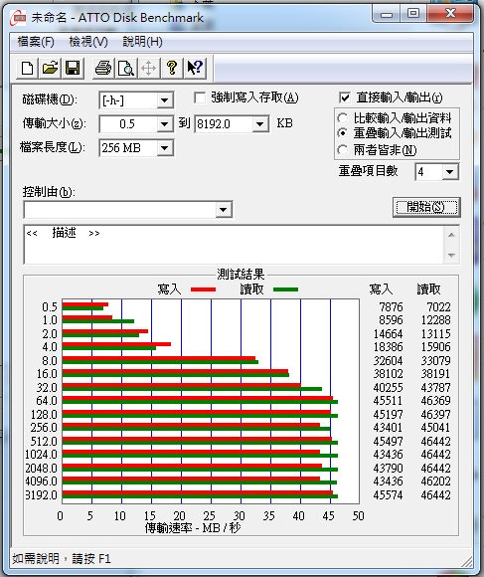Select 兩者皆非 radio option
Viewport: 484px width, 577px height.
pos(343,150)
